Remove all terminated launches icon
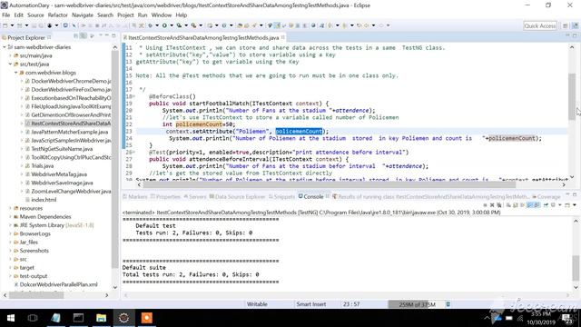Viewport: 581px width, 327px height. pyautogui.click(x=499, y=205)
